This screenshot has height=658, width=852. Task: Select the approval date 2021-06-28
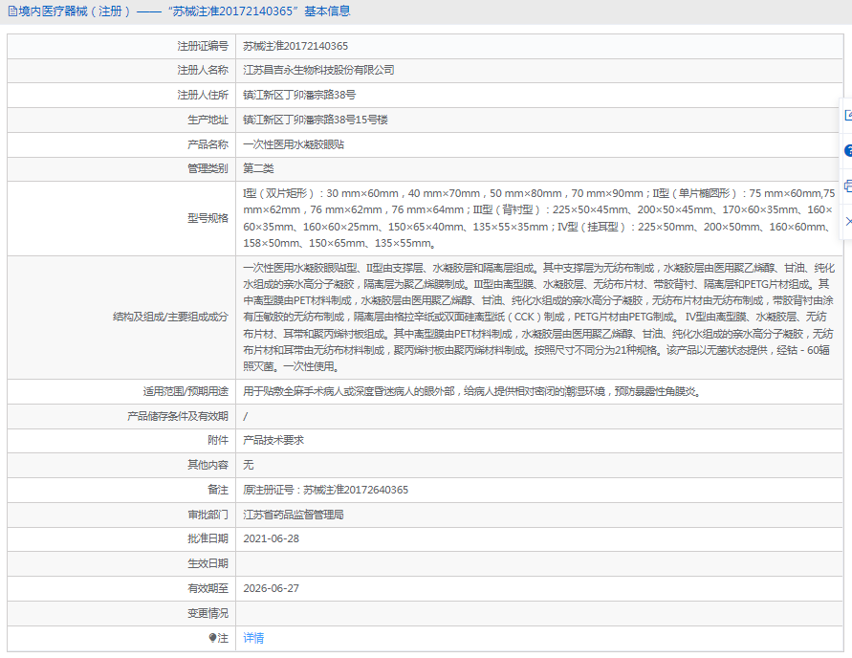[272, 538]
